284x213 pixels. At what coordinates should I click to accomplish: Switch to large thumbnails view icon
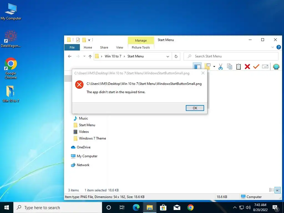[x=277, y=190]
